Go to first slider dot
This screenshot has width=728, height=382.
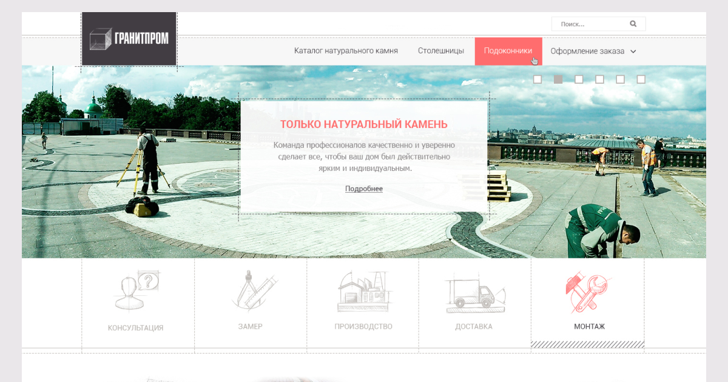point(538,79)
